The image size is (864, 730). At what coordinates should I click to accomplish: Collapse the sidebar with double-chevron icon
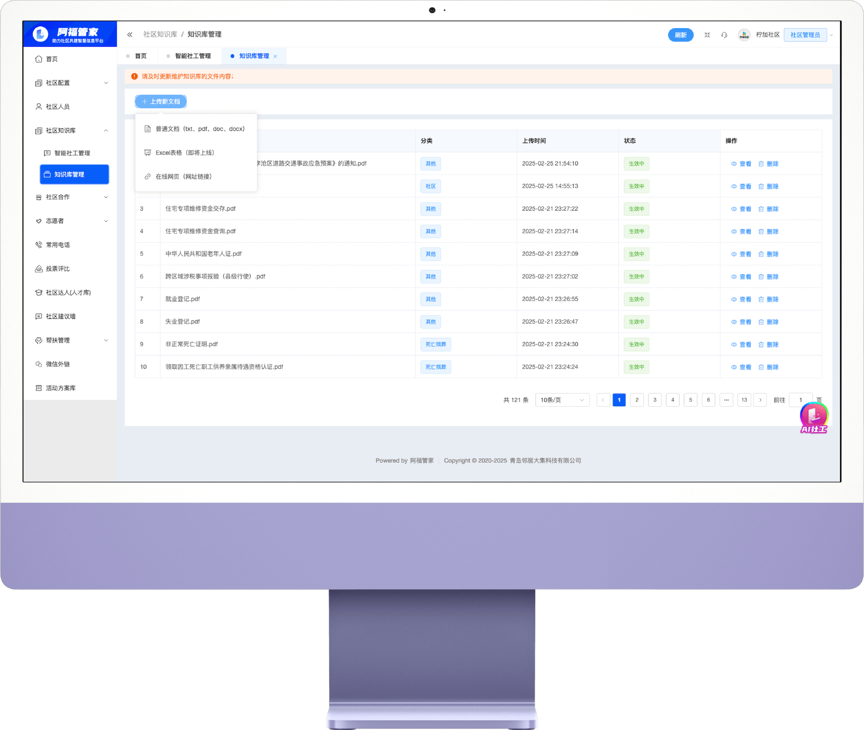[x=130, y=35]
